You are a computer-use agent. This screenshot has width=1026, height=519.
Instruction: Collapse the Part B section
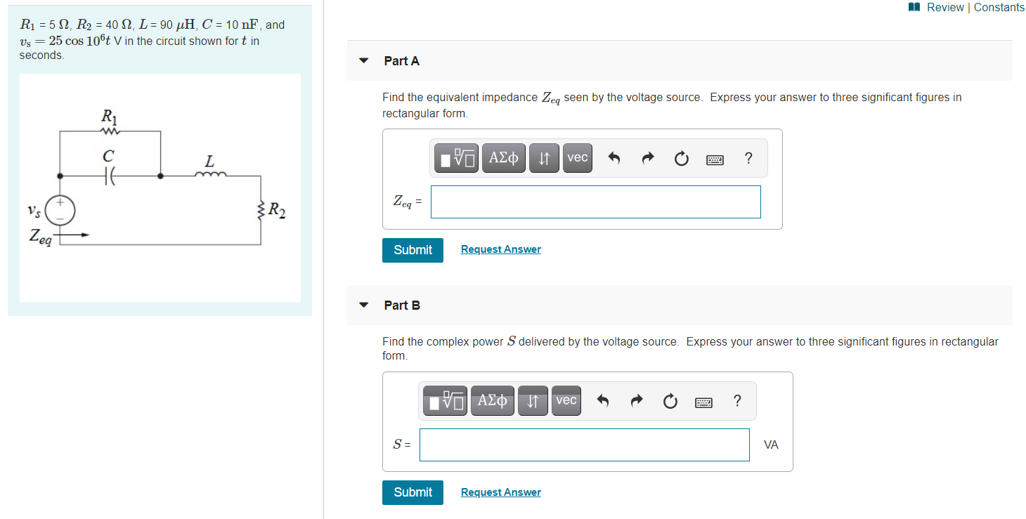(x=363, y=305)
